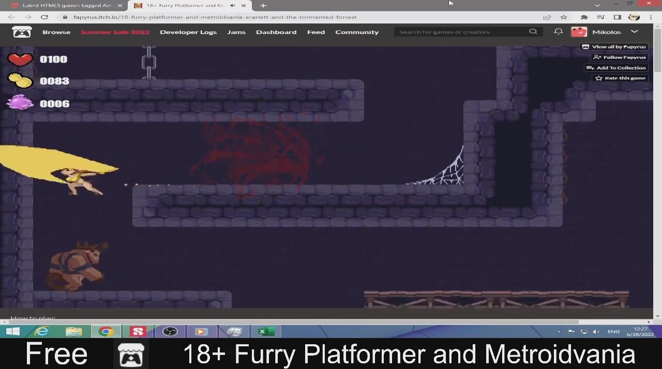This screenshot has width=662, height=369.
Task: Show hidden system tray icons
Action: point(559,331)
